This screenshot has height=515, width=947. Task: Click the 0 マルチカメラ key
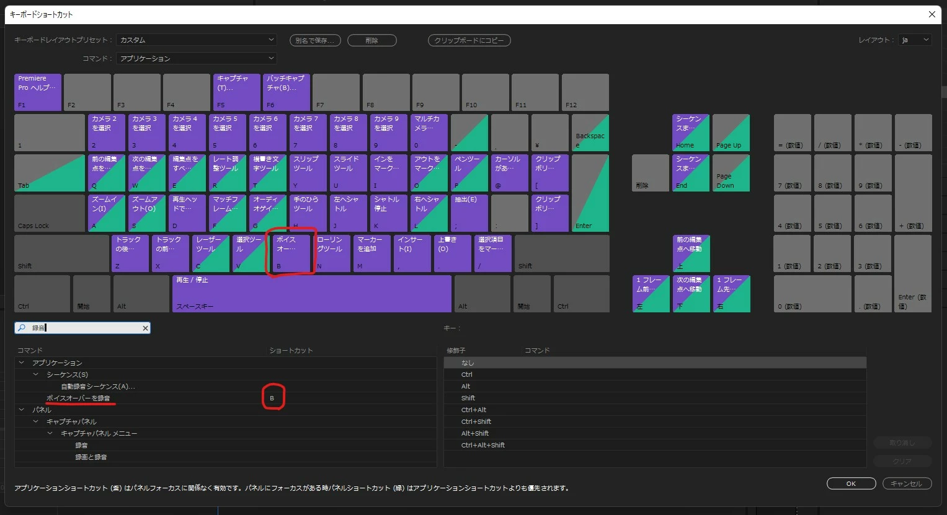(429, 133)
